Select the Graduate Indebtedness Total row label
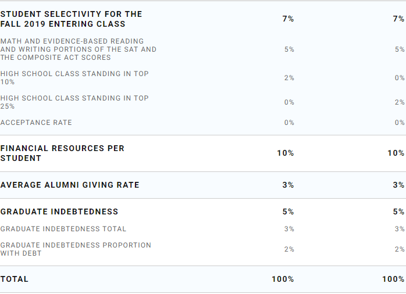The height and width of the screenshot is (294, 406). pyautogui.click(x=63, y=229)
